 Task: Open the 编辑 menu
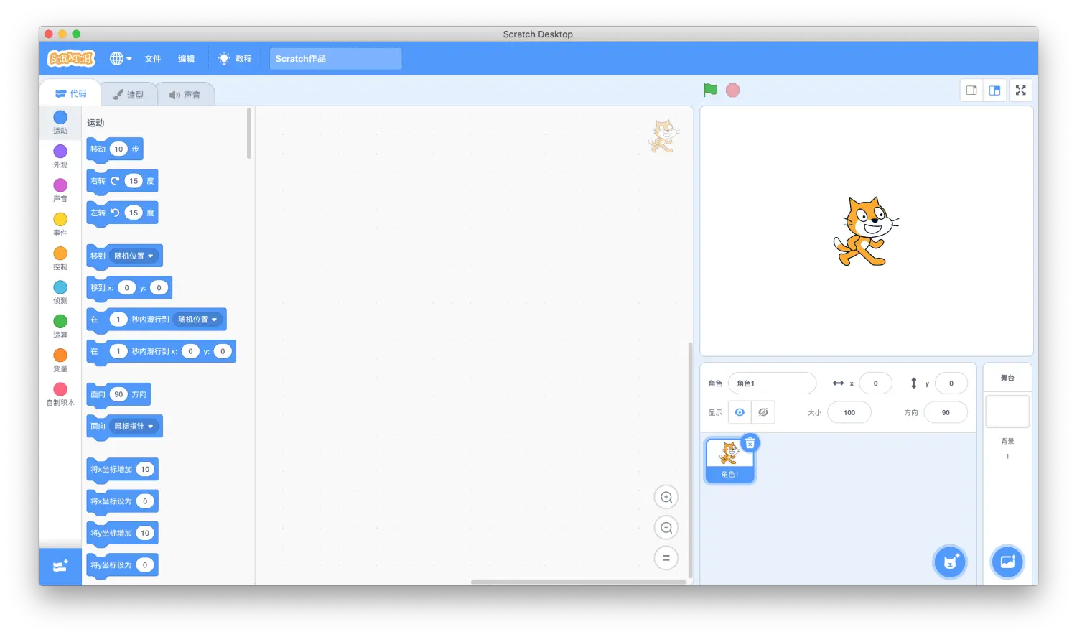pyautogui.click(x=187, y=59)
